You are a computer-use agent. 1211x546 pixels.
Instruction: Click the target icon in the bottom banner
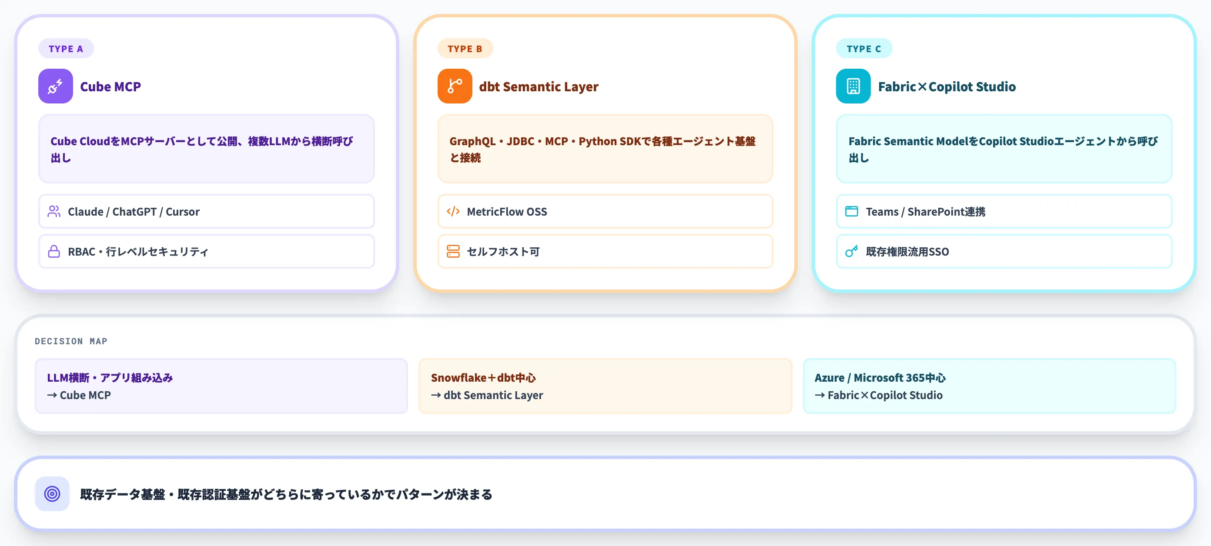(52, 494)
